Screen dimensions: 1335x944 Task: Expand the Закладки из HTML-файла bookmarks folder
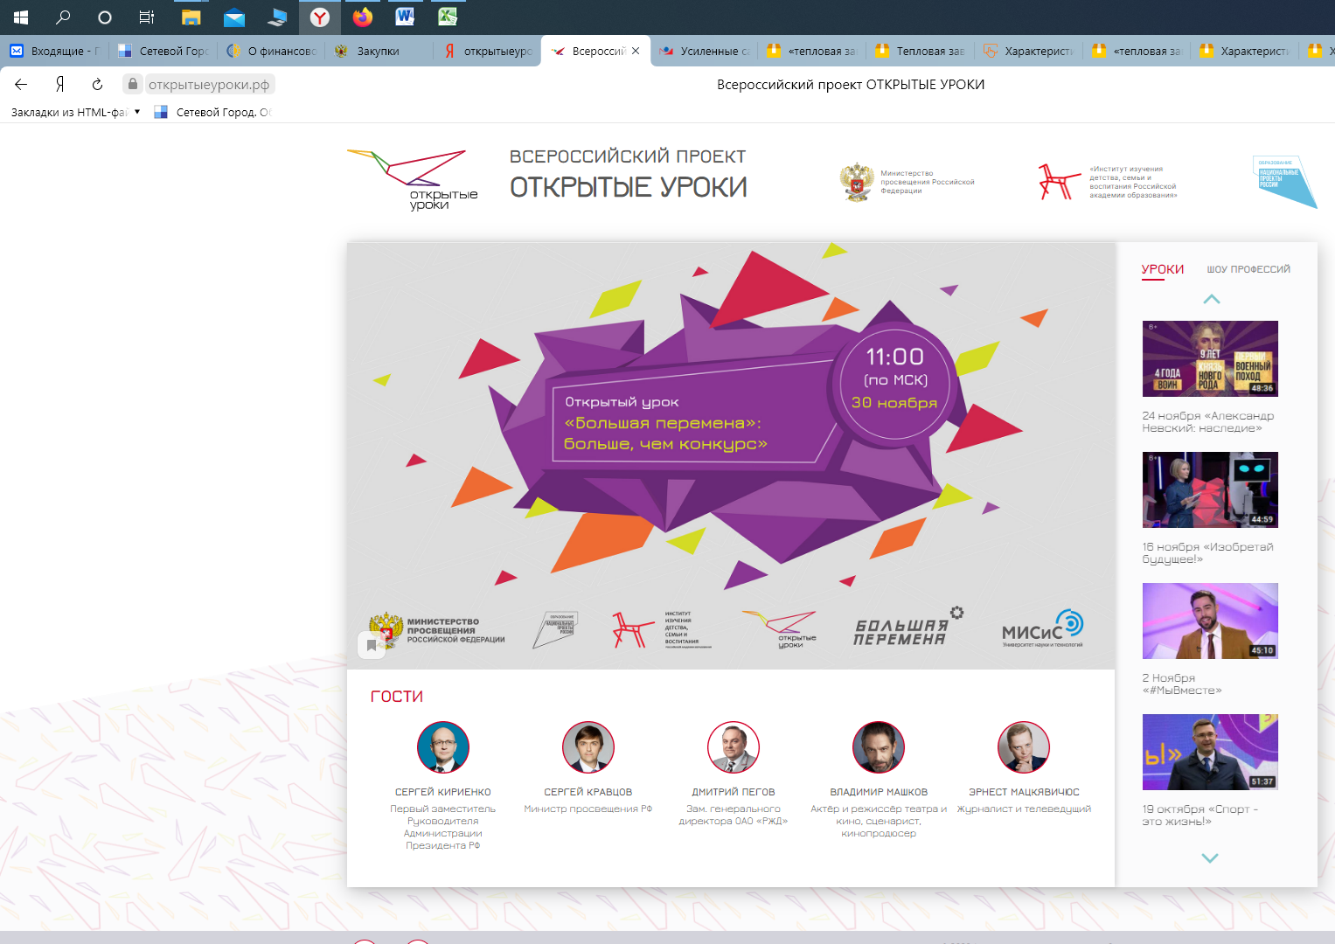pyautogui.click(x=75, y=112)
